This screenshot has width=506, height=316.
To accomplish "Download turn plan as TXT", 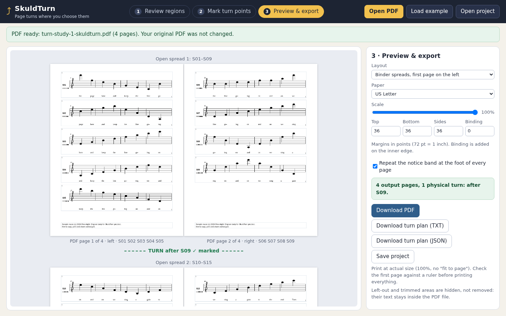I will pyautogui.click(x=410, y=226).
